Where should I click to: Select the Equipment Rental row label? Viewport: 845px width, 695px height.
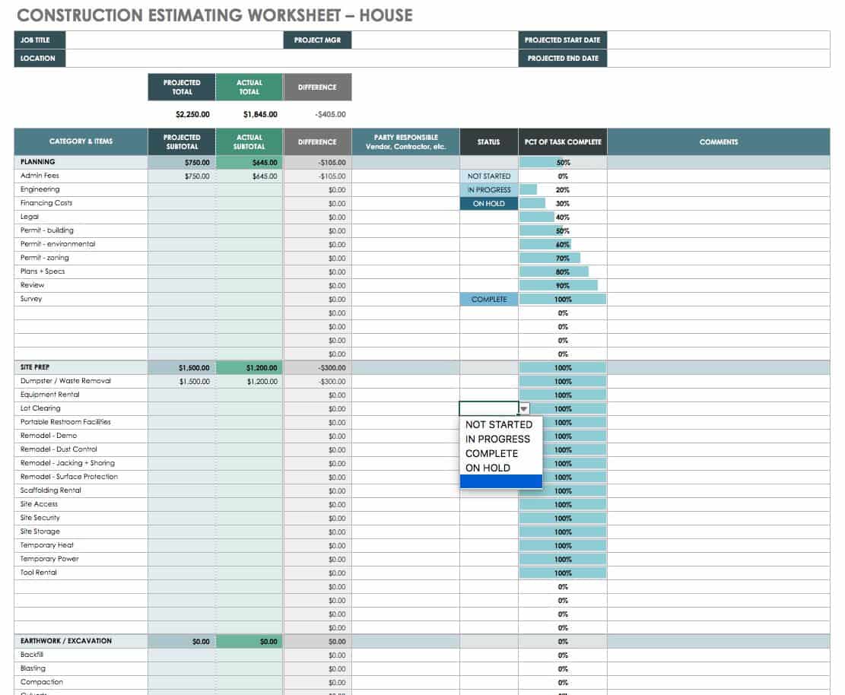(x=49, y=395)
